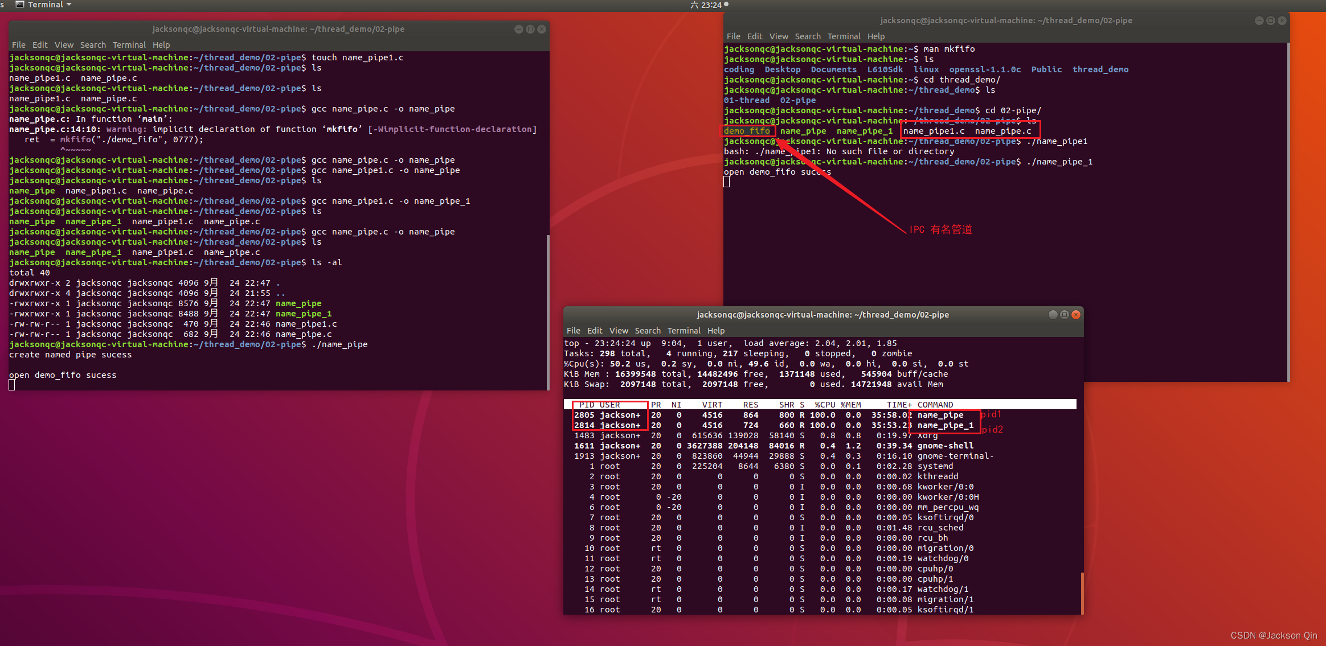The image size is (1326, 646).
Task: Click the orange close icon on the bottom terminal
Action: coord(1076,314)
